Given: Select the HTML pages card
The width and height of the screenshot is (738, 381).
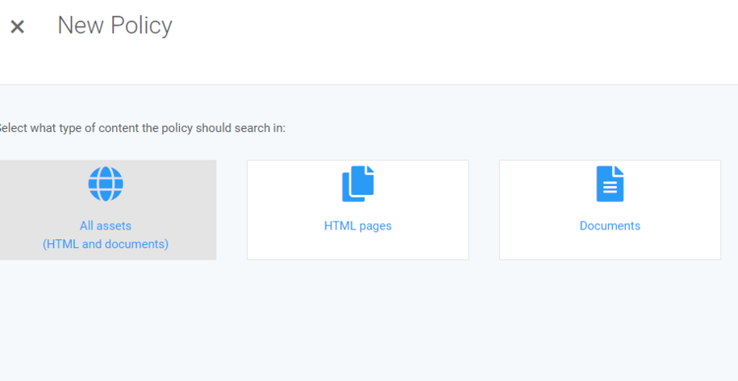Looking at the screenshot, I should click(x=357, y=209).
